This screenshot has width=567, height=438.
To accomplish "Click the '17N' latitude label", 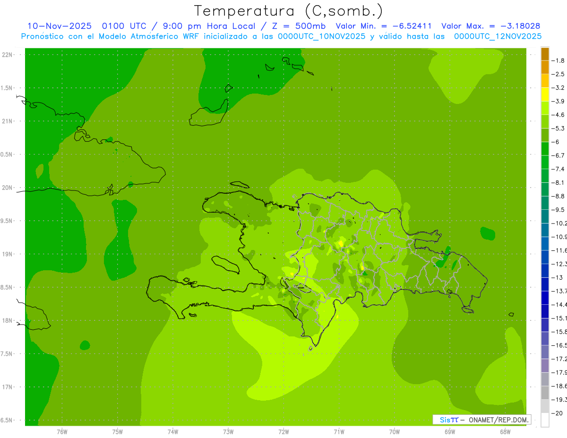I will point(7,387).
